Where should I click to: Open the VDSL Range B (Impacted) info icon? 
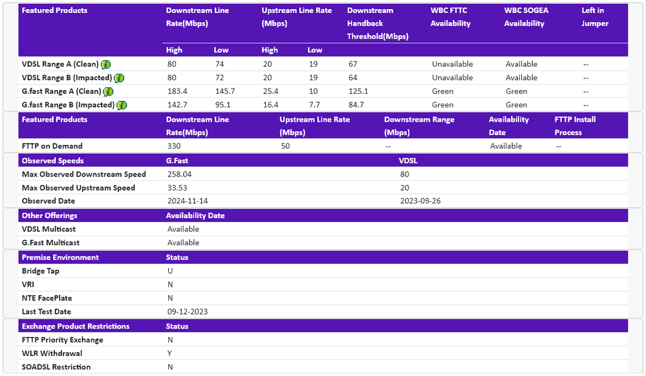(x=118, y=78)
